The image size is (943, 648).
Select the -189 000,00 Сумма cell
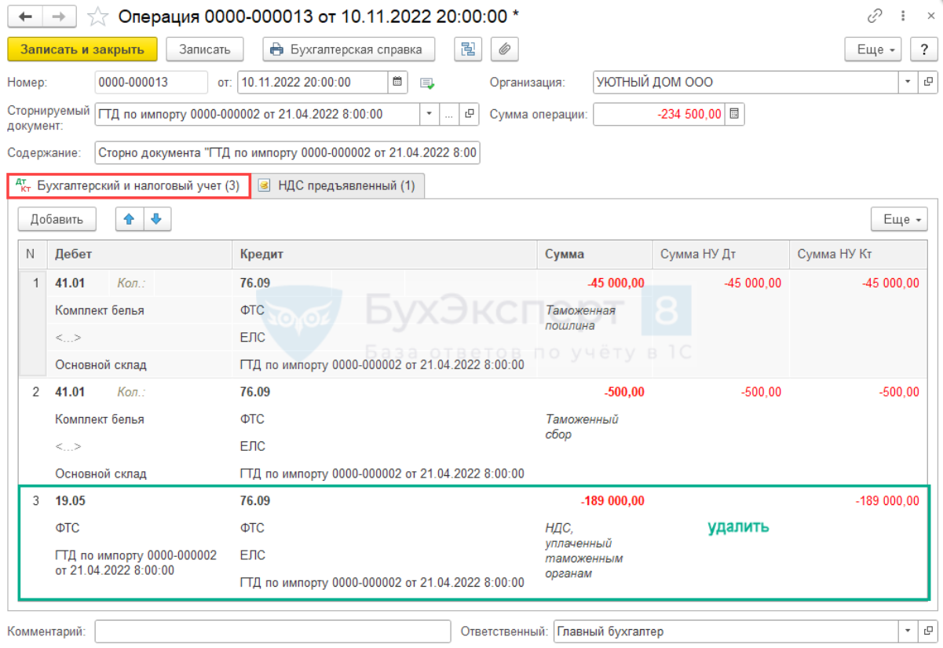(594, 500)
